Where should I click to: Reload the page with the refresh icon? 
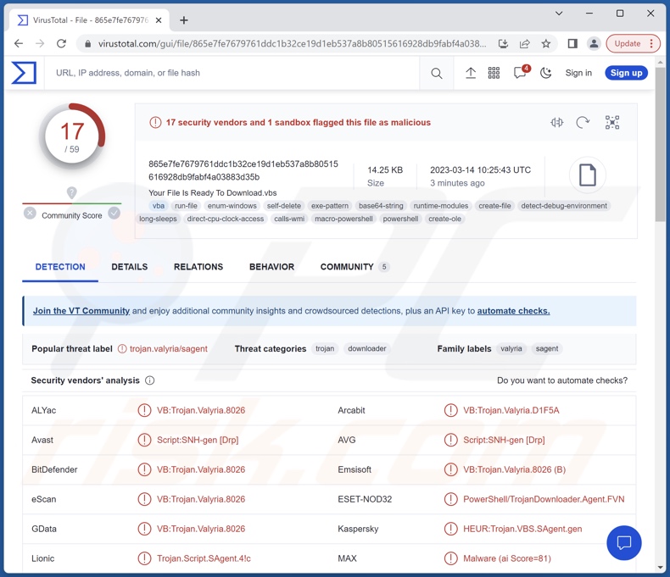(x=62, y=43)
